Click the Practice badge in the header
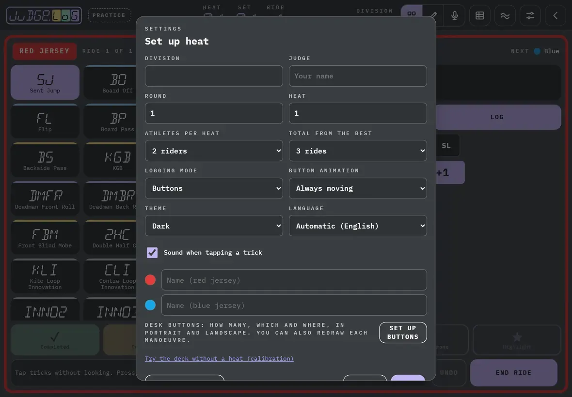Image resolution: width=572 pixels, height=397 pixels. [x=109, y=15]
